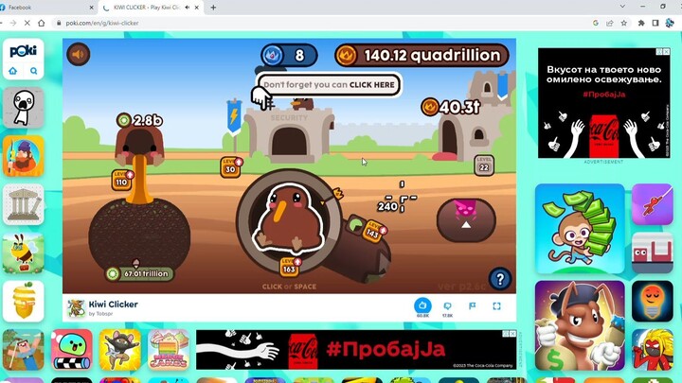Click the pink creature burrow with arrow
This screenshot has width=682, height=383.
[x=466, y=219]
